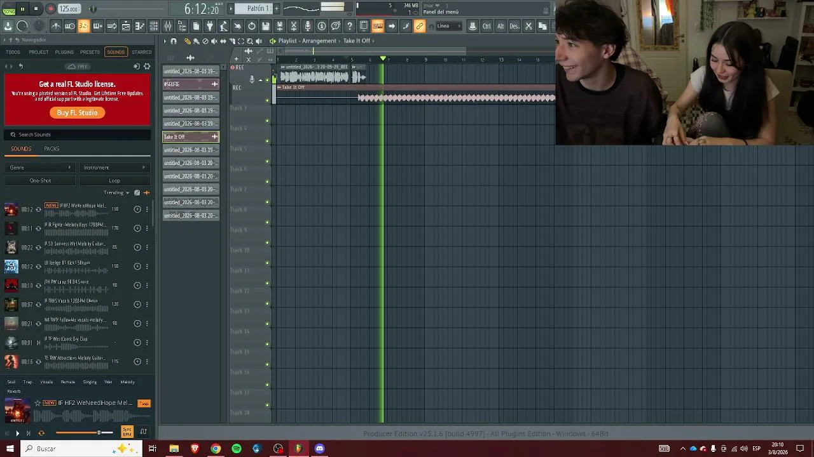Toggle the 3.2.1 countdown before recording
Viewport: 814px width, 457px height.
pos(84,26)
